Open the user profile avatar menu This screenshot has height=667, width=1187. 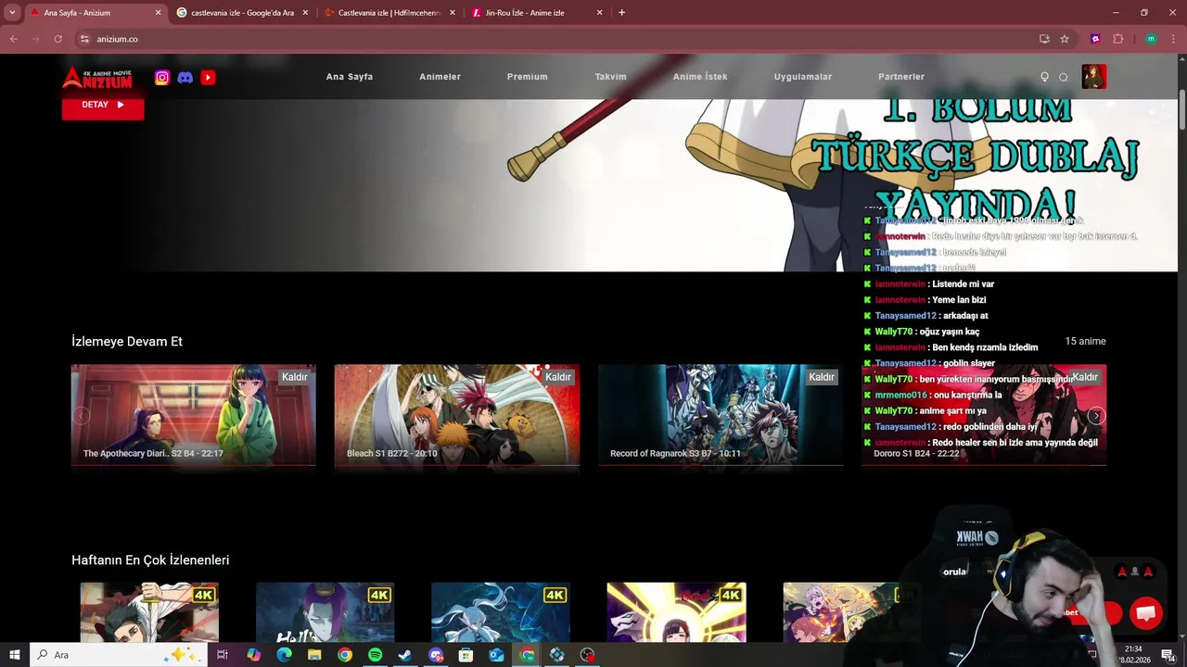(1093, 76)
